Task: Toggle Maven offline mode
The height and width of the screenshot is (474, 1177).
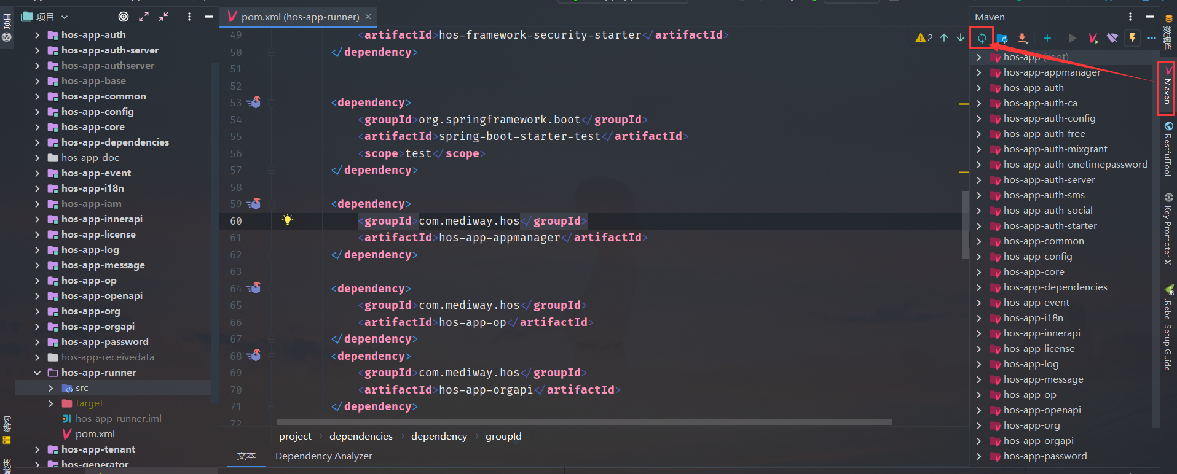Action: pos(1112,38)
